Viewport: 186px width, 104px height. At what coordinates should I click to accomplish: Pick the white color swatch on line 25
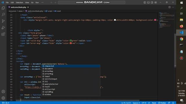click(115, 20)
